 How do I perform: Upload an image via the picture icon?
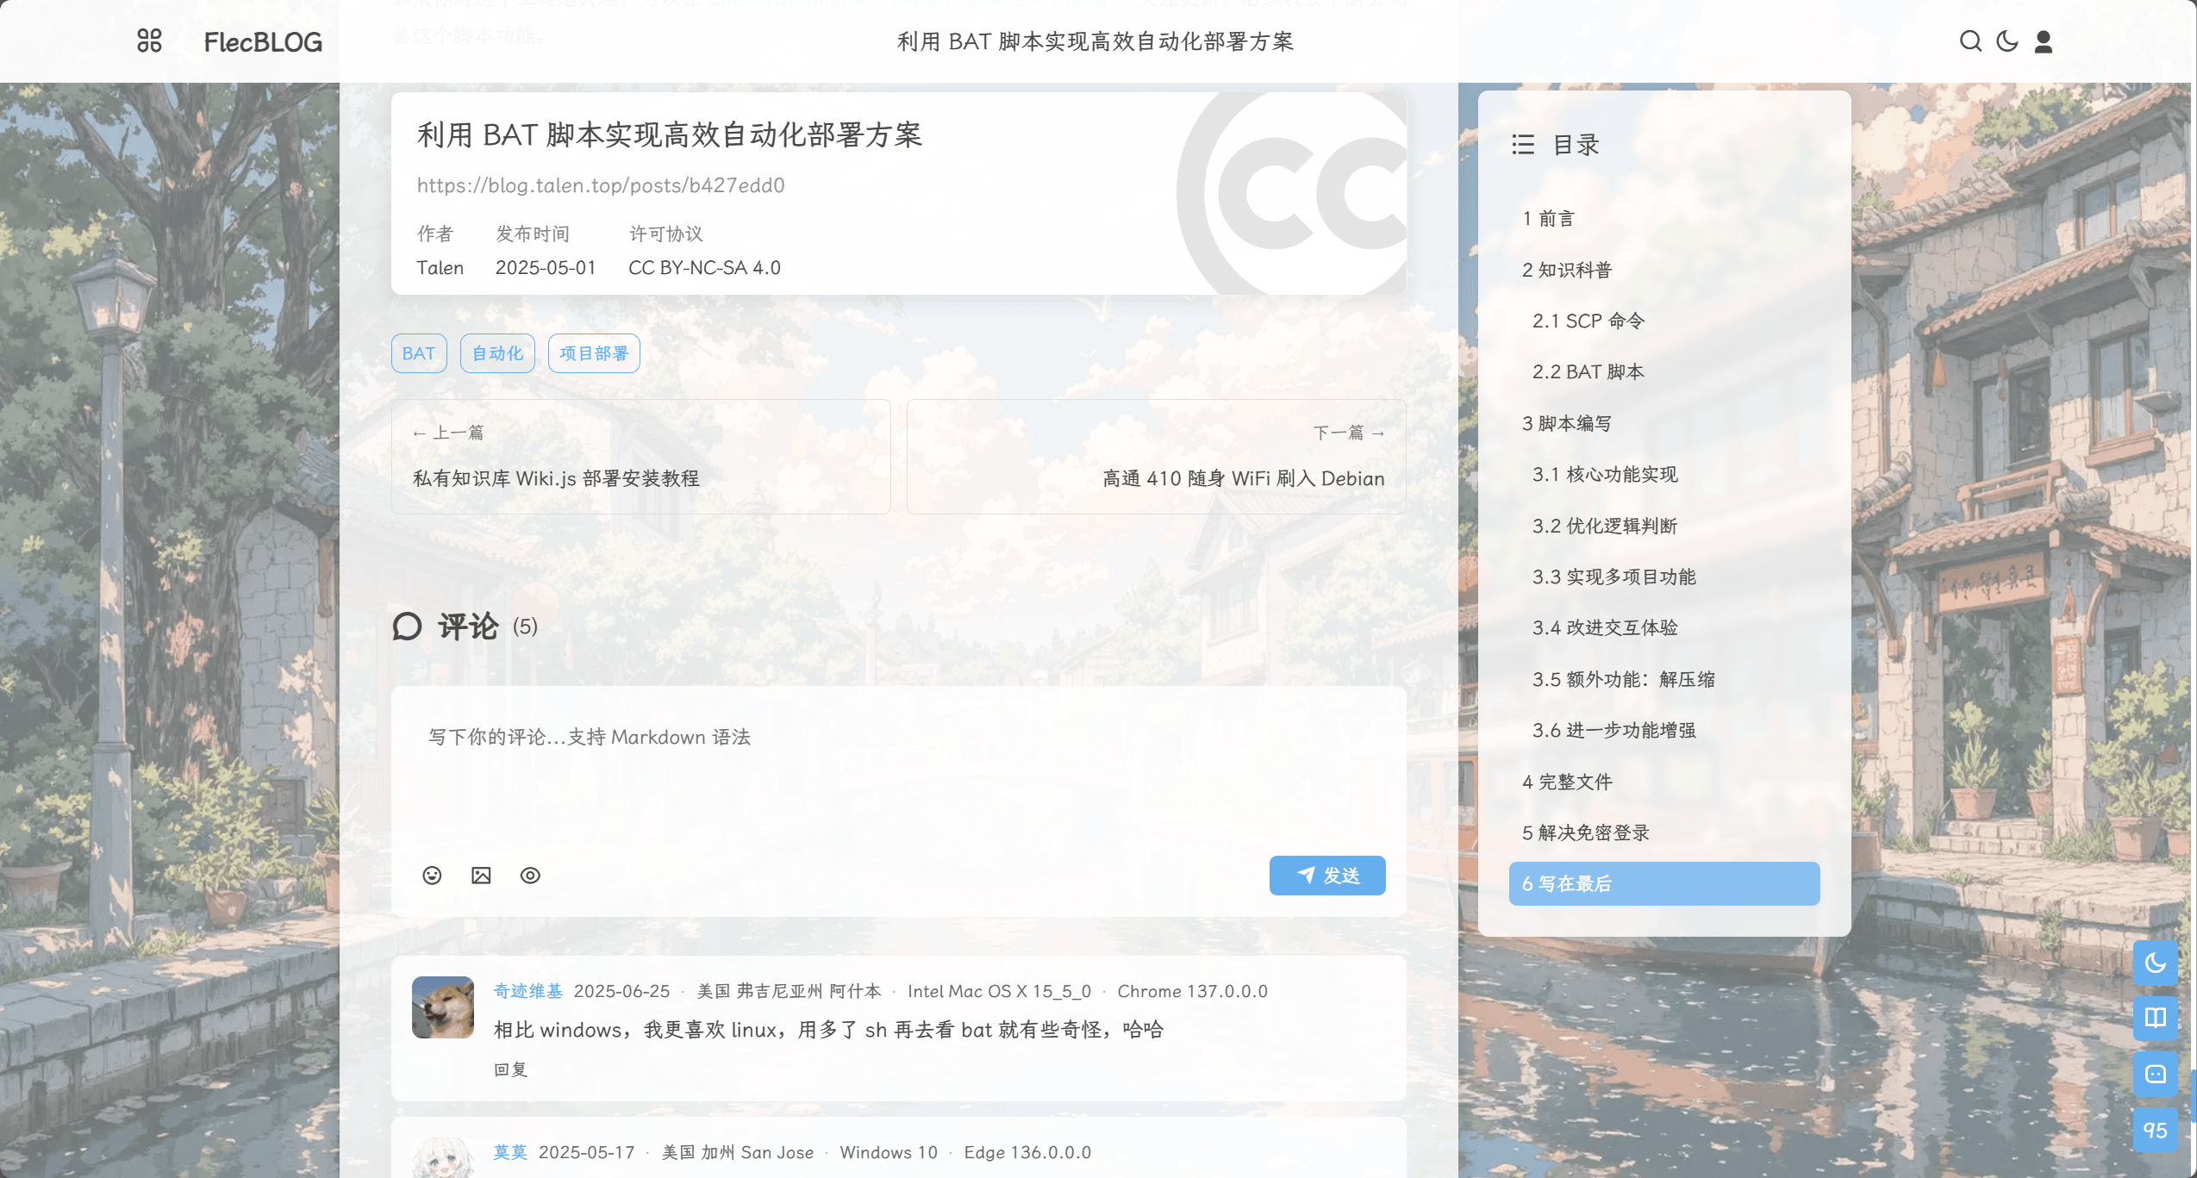point(481,875)
